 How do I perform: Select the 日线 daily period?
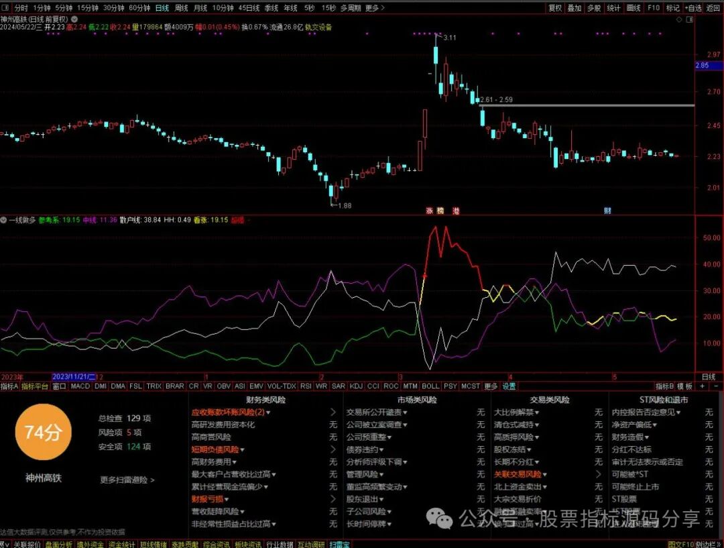(162, 8)
